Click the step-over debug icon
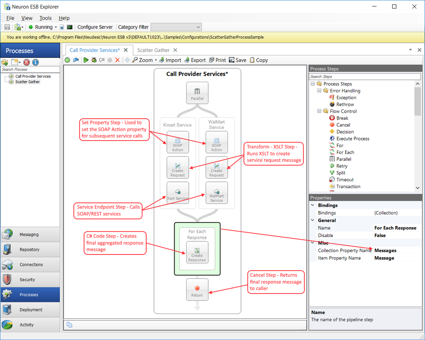 [102, 60]
